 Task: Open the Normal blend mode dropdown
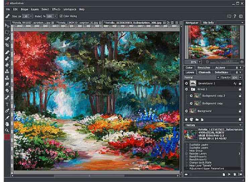217,77
